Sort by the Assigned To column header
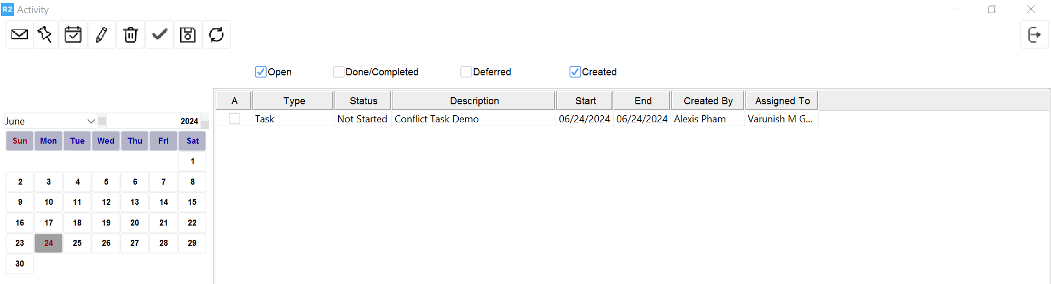Image resolution: width=1051 pixels, height=284 pixels. [x=782, y=101]
